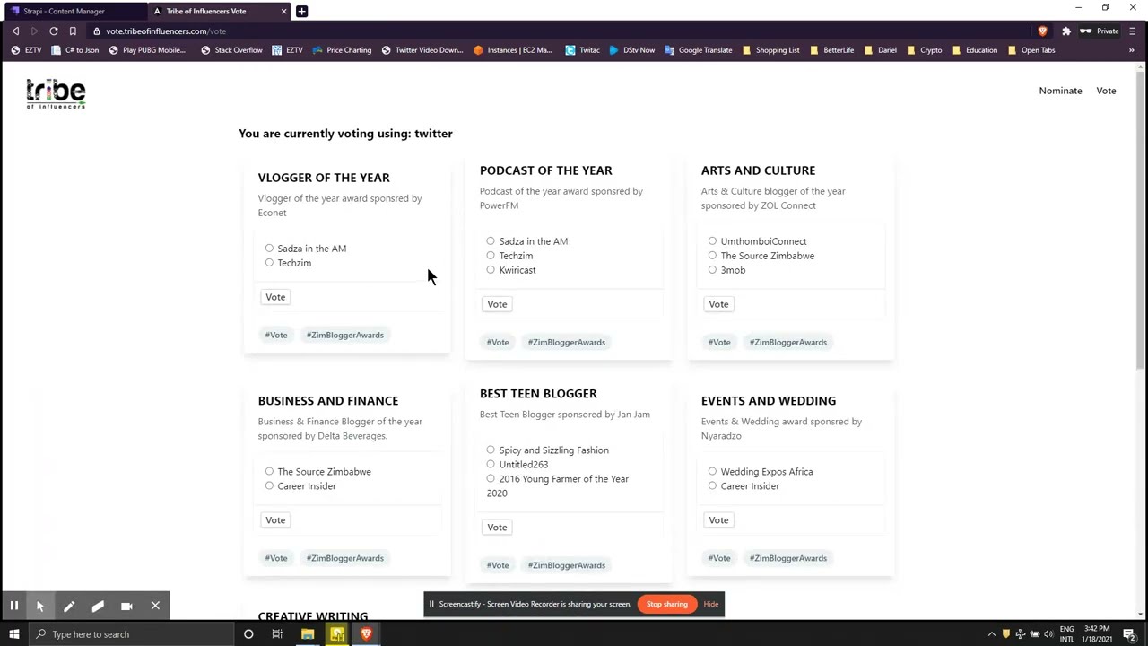
Task: Submit the Arts and Culture vote
Action: [718, 304]
